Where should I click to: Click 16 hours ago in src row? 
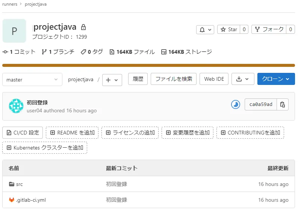(273, 184)
